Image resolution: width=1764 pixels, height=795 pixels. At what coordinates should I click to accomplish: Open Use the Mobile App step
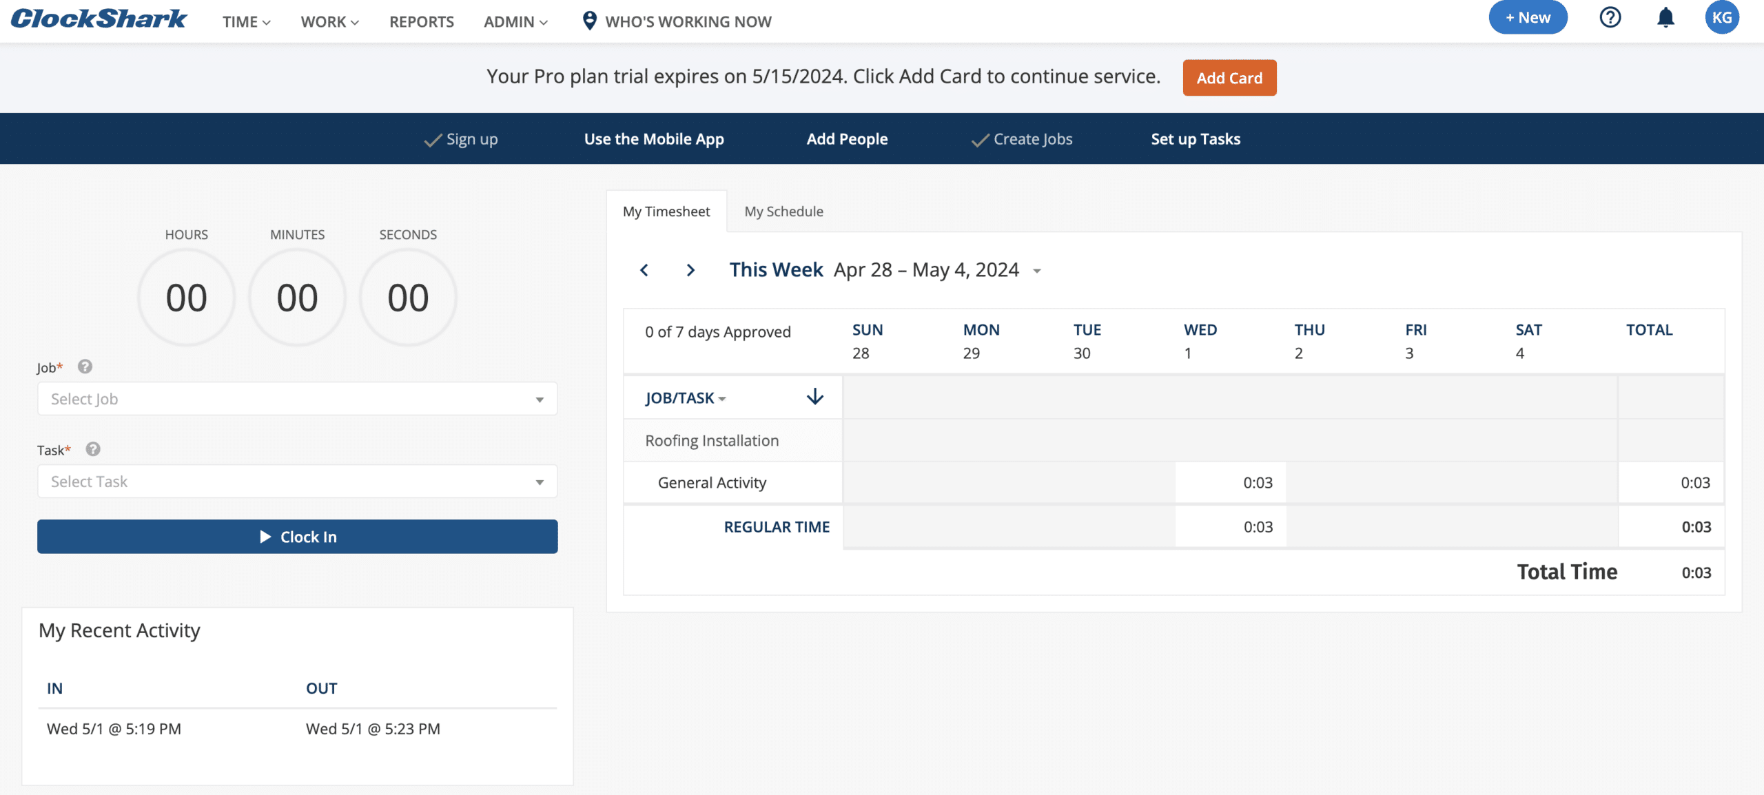click(654, 139)
